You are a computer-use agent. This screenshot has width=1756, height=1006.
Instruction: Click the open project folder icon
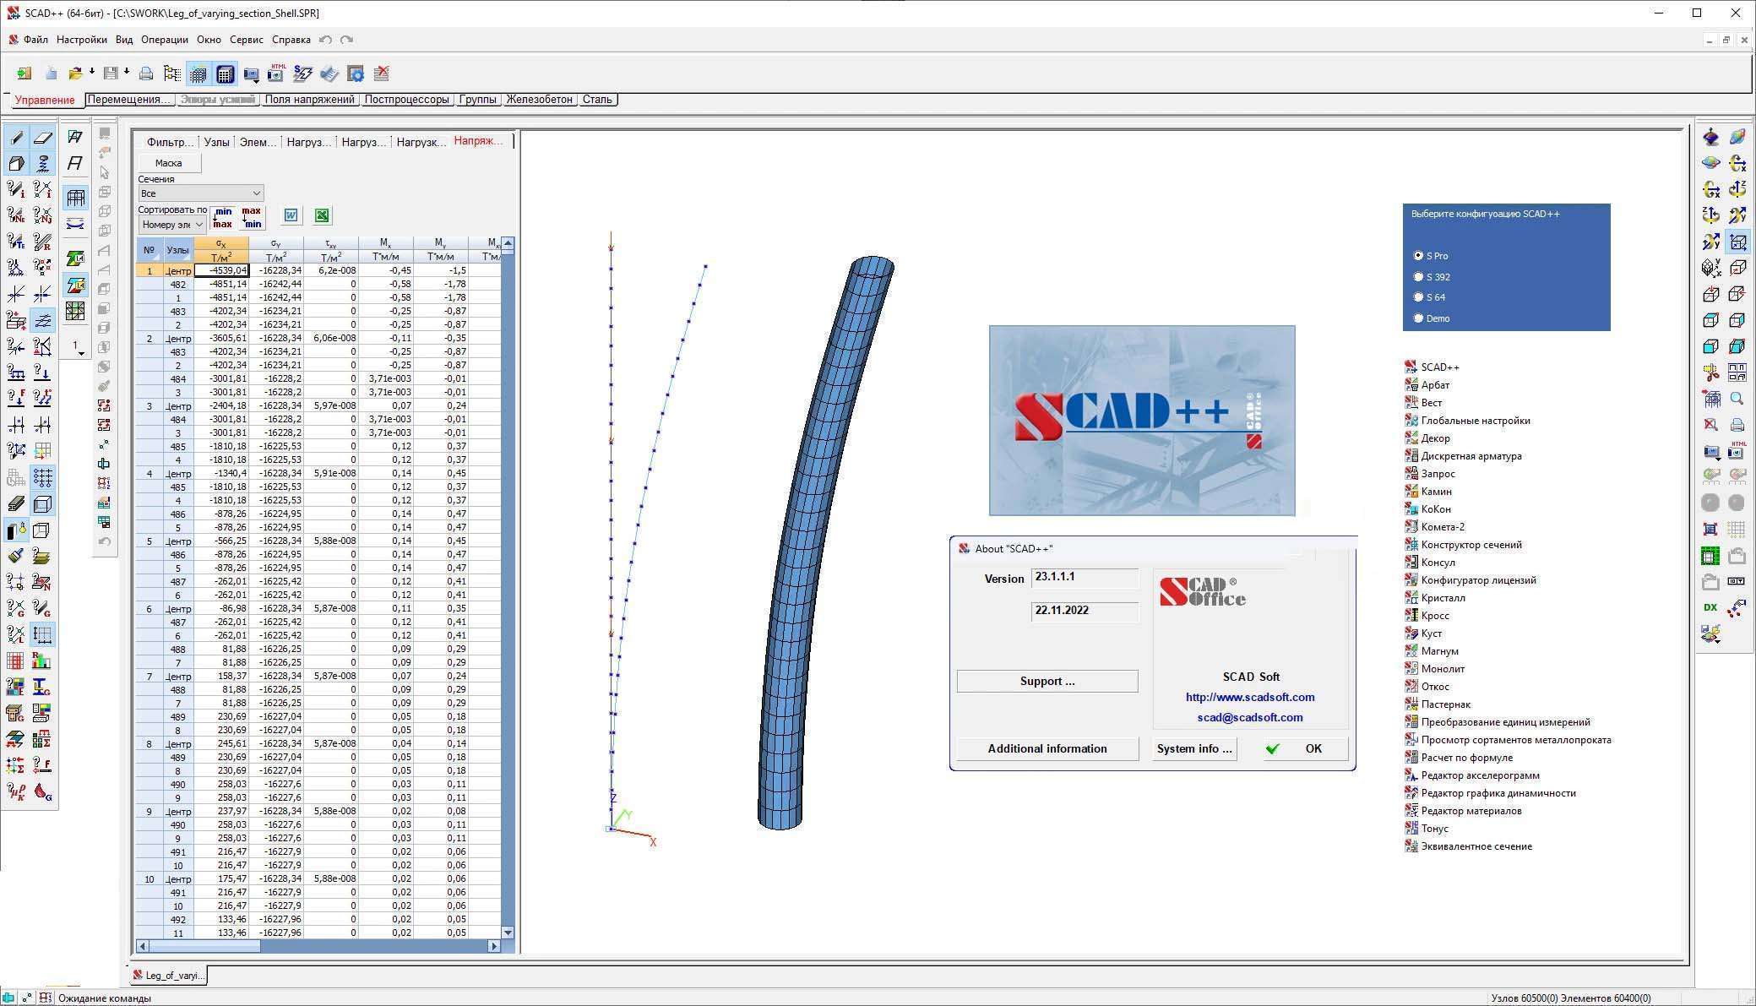click(x=76, y=73)
